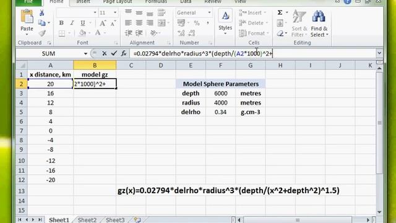
Task: Cancel the formula entry (X)
Action: coord(105,53)
